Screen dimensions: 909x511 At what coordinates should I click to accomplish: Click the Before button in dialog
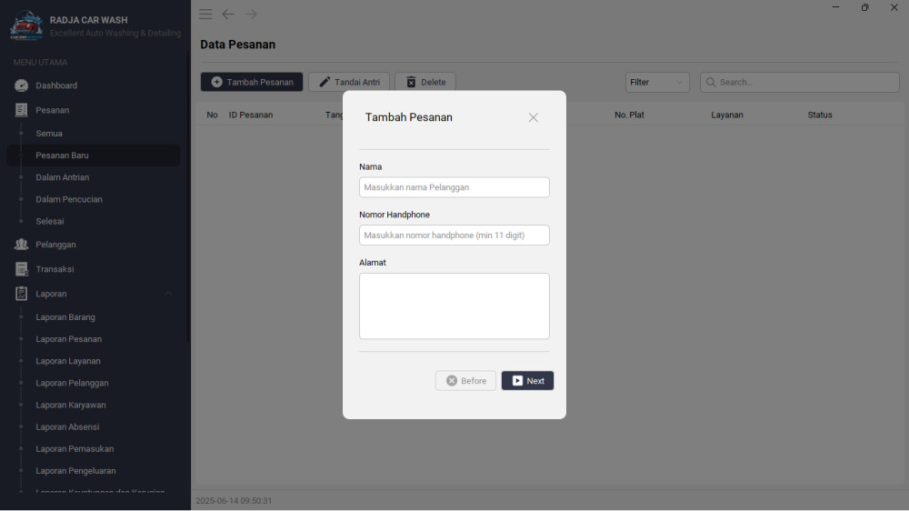coord(465,380)
